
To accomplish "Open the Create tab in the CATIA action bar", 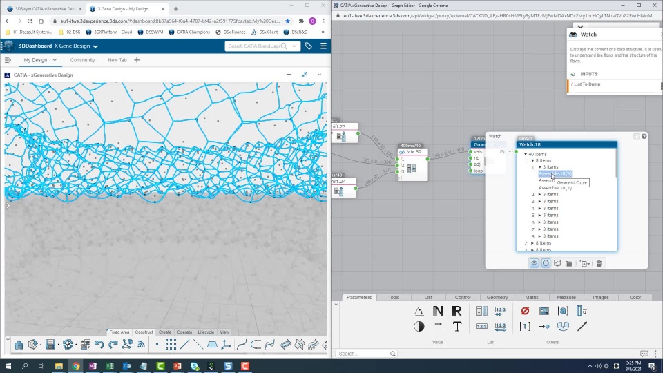I will 165,332.
